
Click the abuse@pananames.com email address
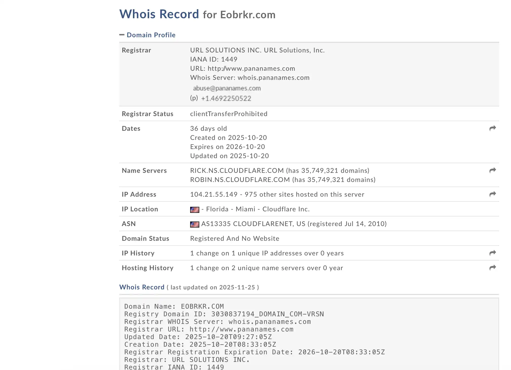click(227, 88)
